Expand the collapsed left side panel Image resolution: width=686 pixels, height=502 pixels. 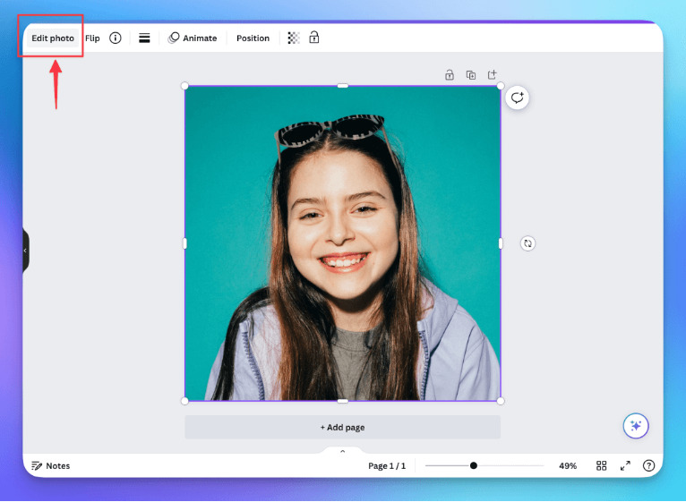pos(26,251)
